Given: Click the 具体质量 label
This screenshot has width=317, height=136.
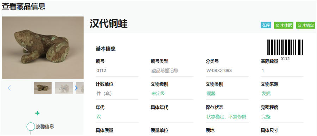Looking at the screenshot, I should tap(104, 130).
